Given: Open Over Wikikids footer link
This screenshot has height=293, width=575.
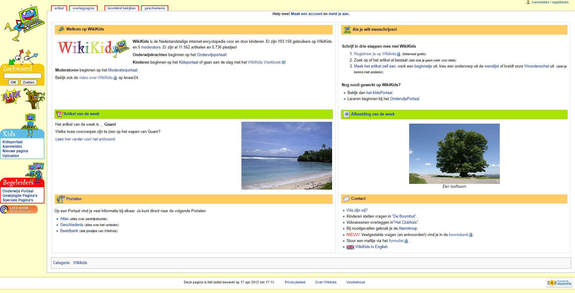Looking at the screenshot, I should pyautogui.click(x=326, y=282).
